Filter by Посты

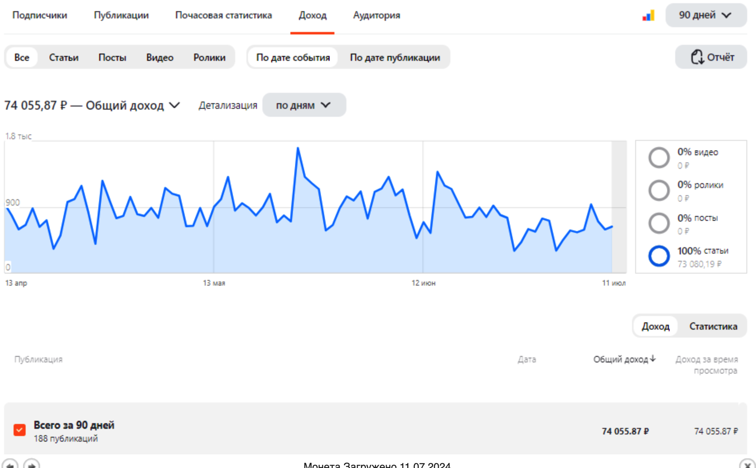click(112, 57)
